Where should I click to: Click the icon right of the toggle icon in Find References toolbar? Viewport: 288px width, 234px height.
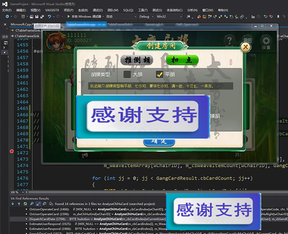(45, 204)
